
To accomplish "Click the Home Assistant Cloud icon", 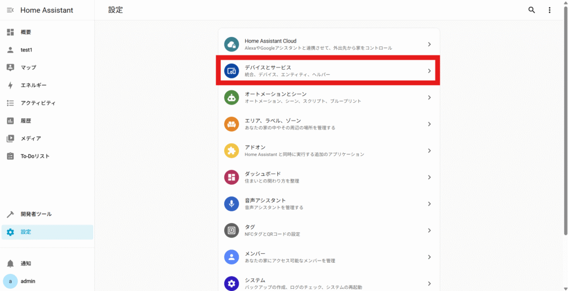I will coord(231,44).
